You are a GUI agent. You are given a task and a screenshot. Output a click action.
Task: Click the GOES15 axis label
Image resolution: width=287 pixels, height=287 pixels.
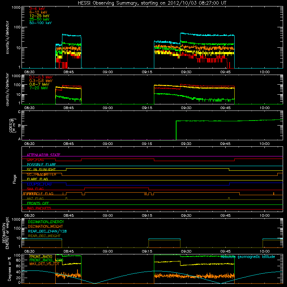point(13,126)
